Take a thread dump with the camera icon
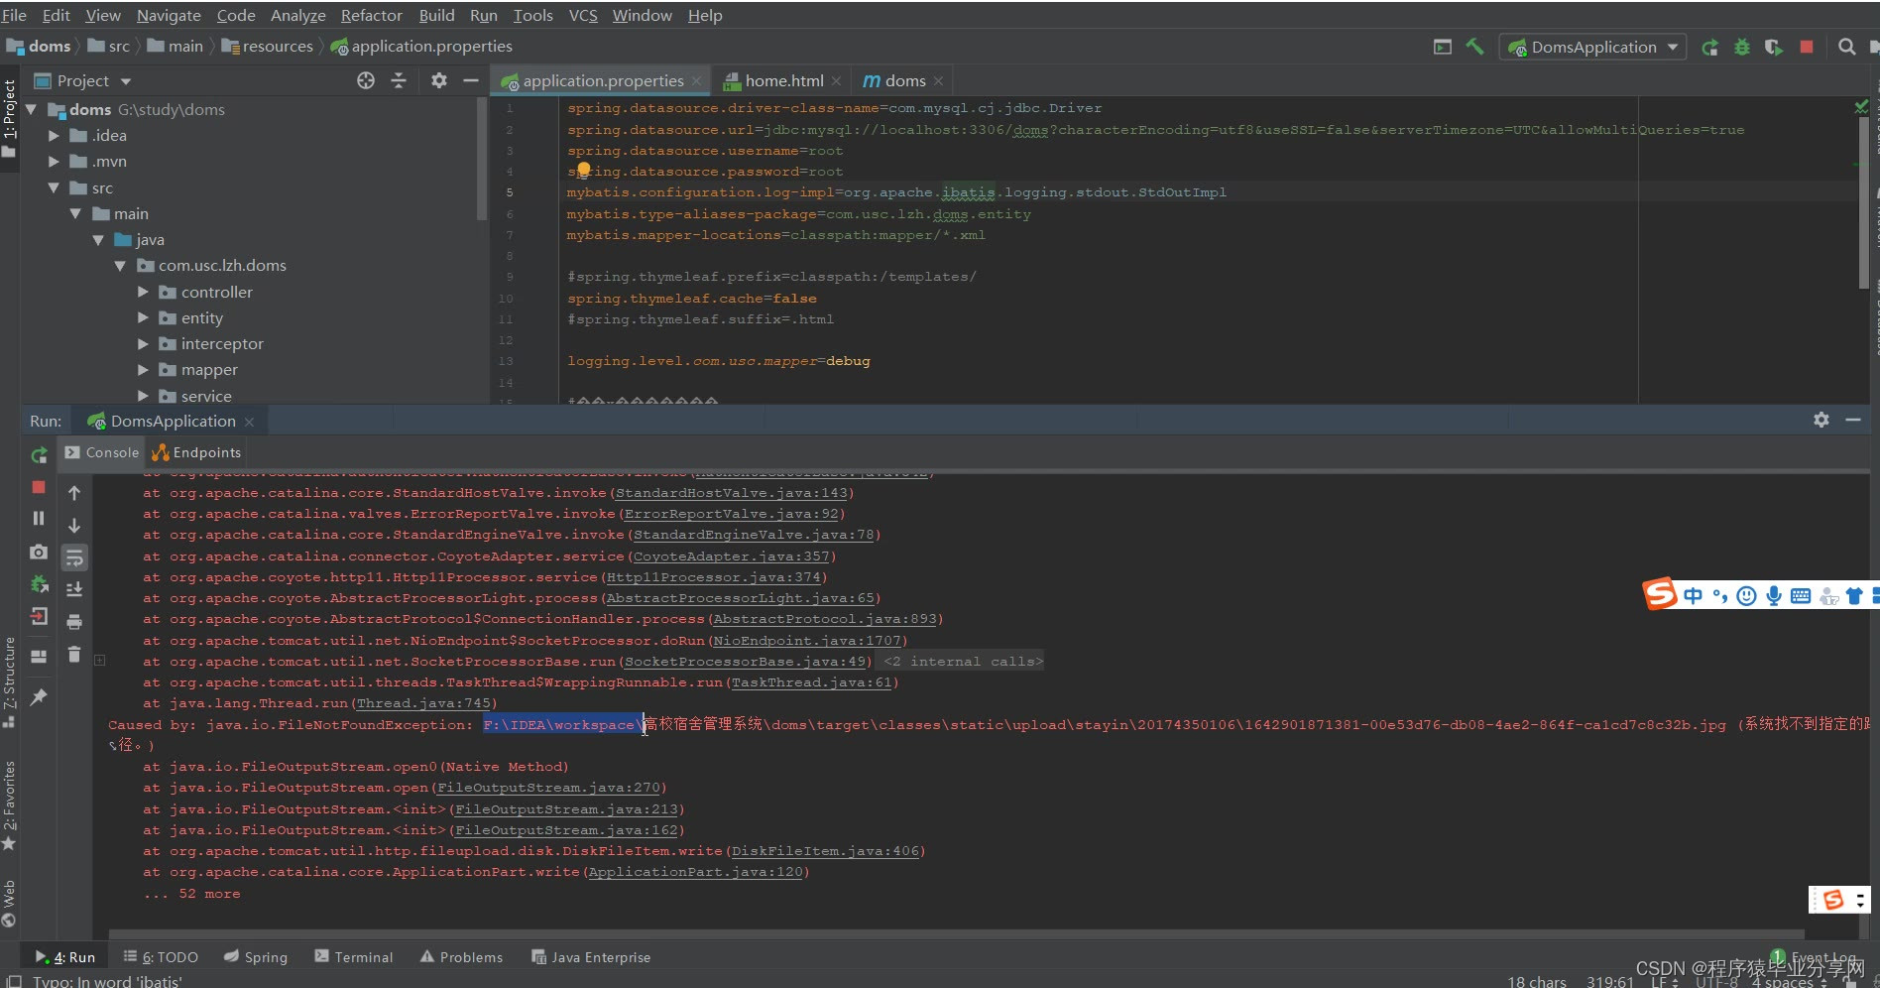 pyautogui.click(x=39, y=552)
